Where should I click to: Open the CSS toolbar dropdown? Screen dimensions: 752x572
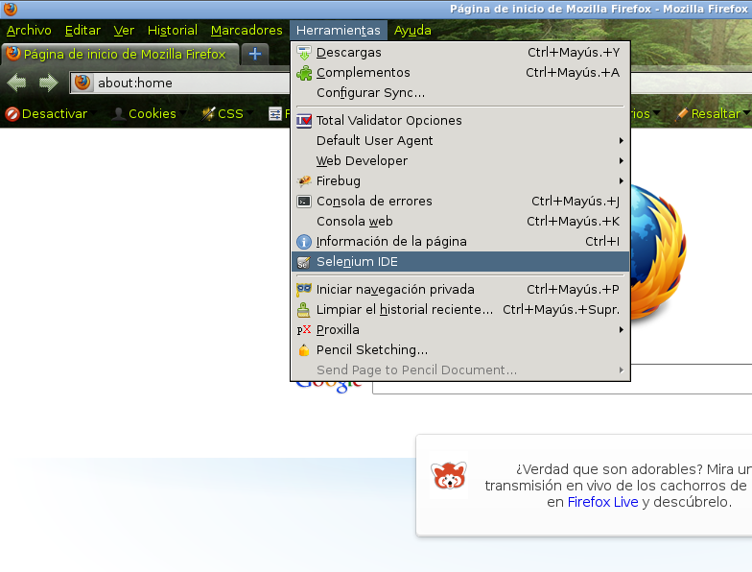[x=226, y=113]
